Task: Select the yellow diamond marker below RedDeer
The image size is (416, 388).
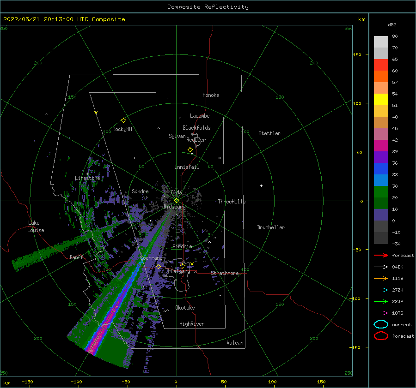Action: 190,150
